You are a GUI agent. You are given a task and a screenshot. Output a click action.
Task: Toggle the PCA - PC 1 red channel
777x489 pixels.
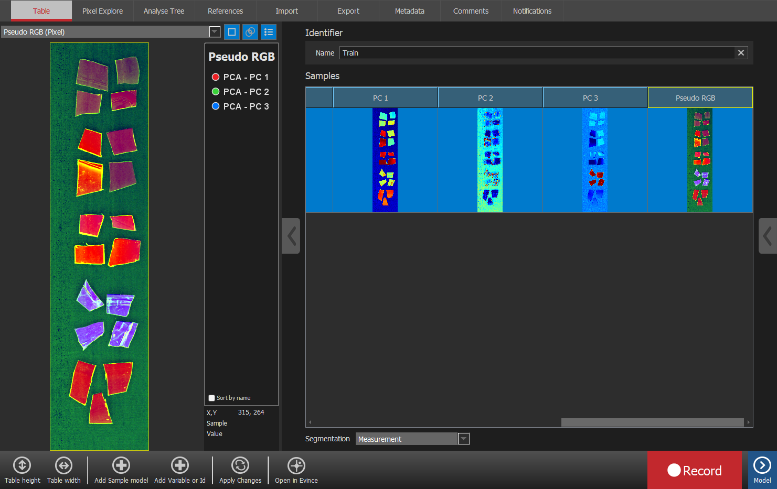[x=215, y=77]
